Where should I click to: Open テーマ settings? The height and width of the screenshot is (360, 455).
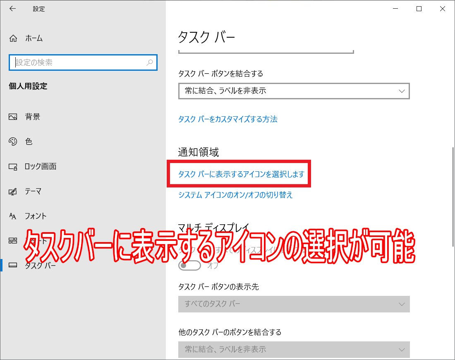click(33, 191)
